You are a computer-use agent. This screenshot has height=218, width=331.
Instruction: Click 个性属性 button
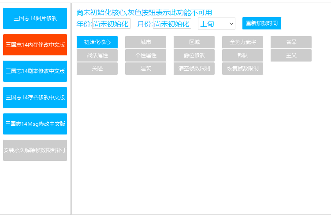145,55
